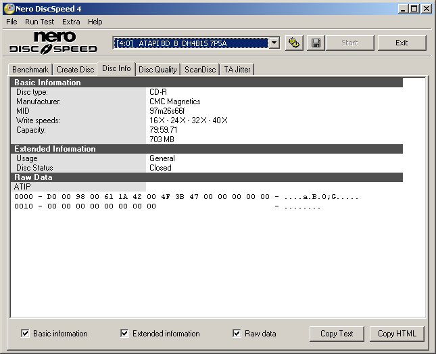The height and width of the screenshot is (354, 436).
Task: Switch to the Create Disc tab
Action: click(x=75, y=69)
